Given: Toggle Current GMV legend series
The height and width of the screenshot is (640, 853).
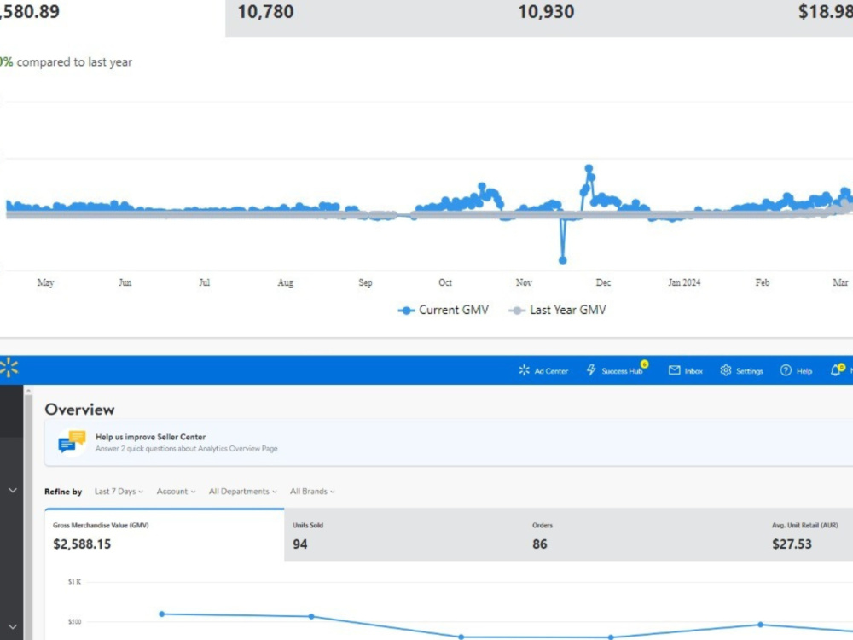Looking at the screenshot, I should click(x=444, y=310).
